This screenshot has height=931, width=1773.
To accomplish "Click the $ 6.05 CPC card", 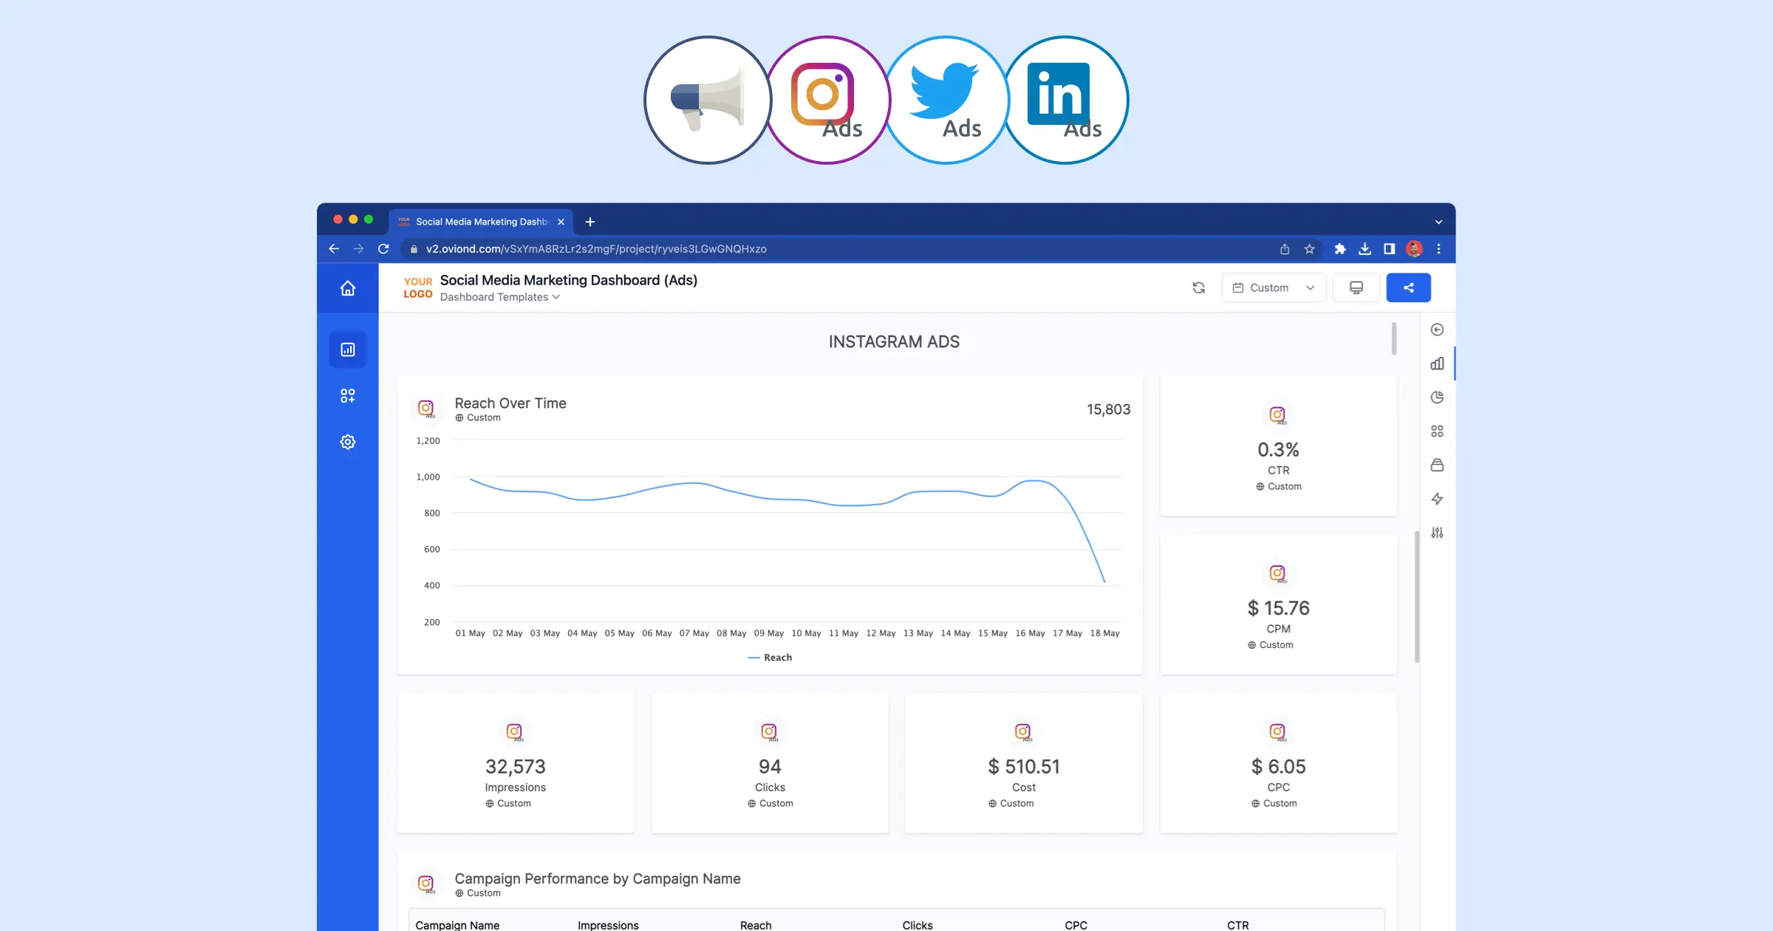I will tap(1279, 763).
